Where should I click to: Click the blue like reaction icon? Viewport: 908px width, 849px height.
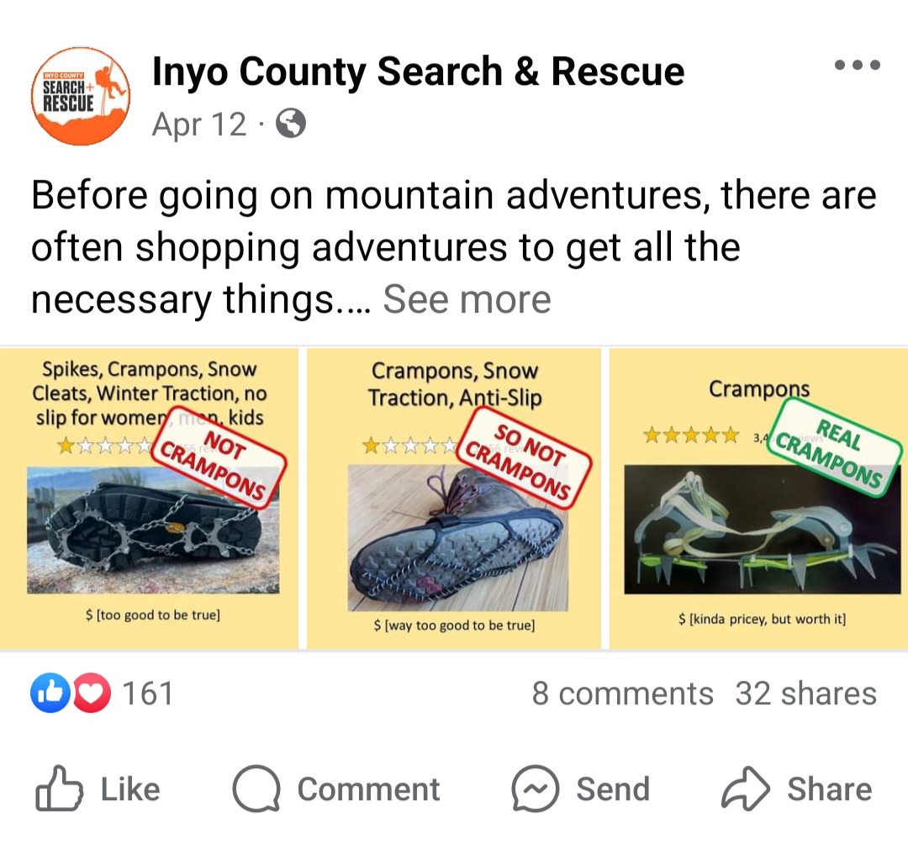click(x=50, y=693)
